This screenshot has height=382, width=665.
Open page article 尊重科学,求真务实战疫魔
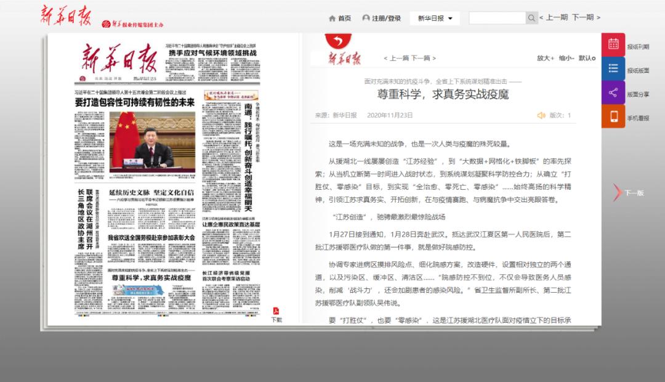click(151, 278)
